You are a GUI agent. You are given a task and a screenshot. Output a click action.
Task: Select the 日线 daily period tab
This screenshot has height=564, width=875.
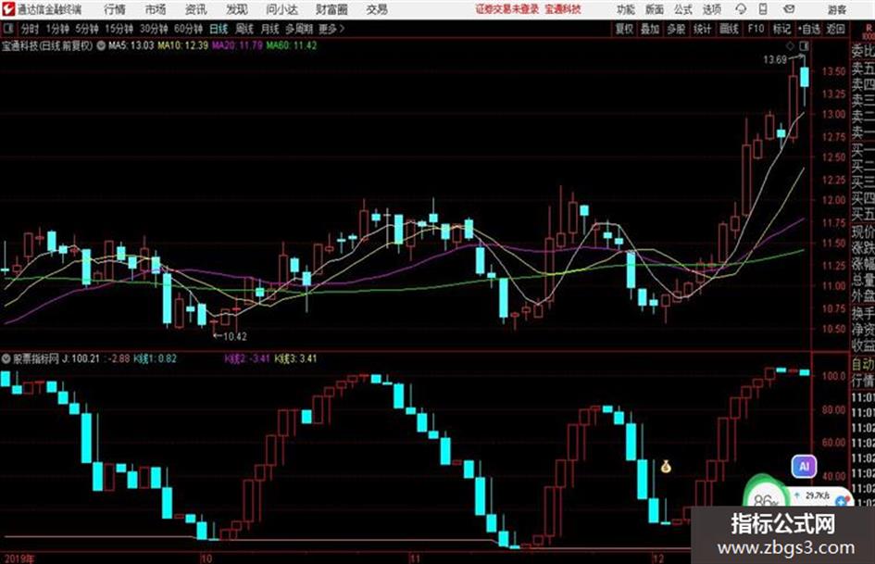point(219,29)
